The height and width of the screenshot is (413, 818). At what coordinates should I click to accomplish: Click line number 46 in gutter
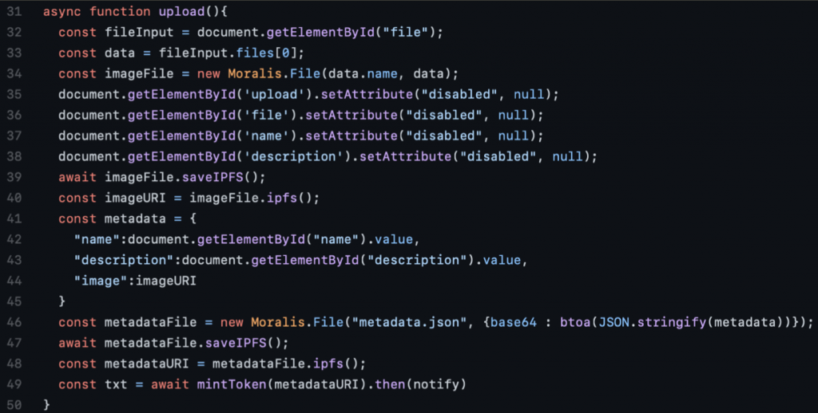[14, 322]
